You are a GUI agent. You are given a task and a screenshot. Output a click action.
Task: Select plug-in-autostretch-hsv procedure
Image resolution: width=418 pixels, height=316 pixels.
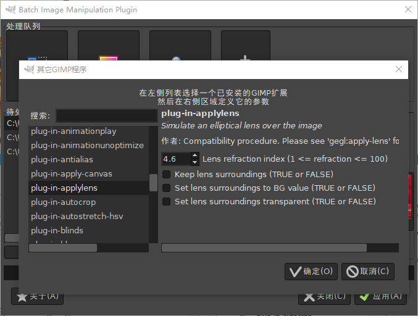point(88,216)
